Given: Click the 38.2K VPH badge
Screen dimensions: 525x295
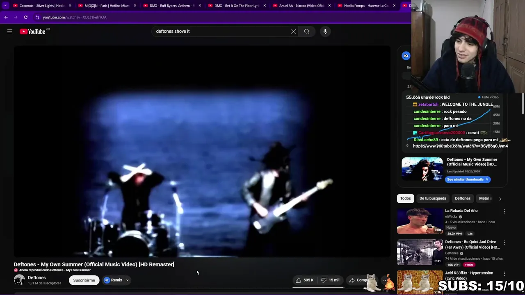Looking at the screenshot, I should click(x=454, y=234).
